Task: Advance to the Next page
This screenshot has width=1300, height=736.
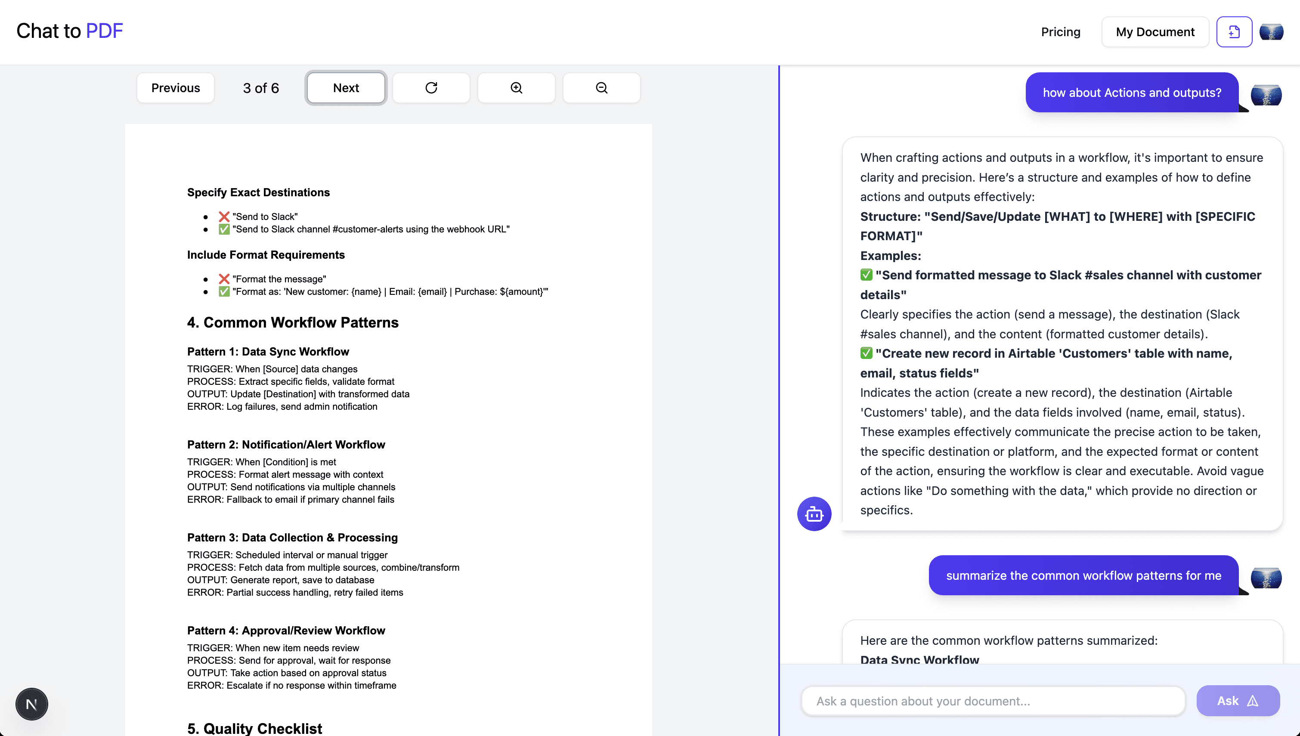Action: pos(346,88)
